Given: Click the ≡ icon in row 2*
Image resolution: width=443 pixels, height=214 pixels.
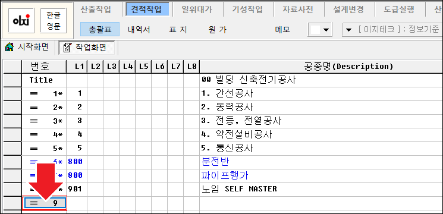Looking at the screenshot, I should (34, 107).
